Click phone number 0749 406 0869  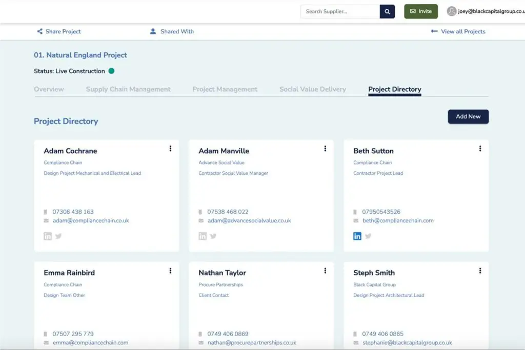(x=228, y=334)
